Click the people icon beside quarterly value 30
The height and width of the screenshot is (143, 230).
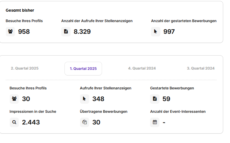[x=14, y=99]
